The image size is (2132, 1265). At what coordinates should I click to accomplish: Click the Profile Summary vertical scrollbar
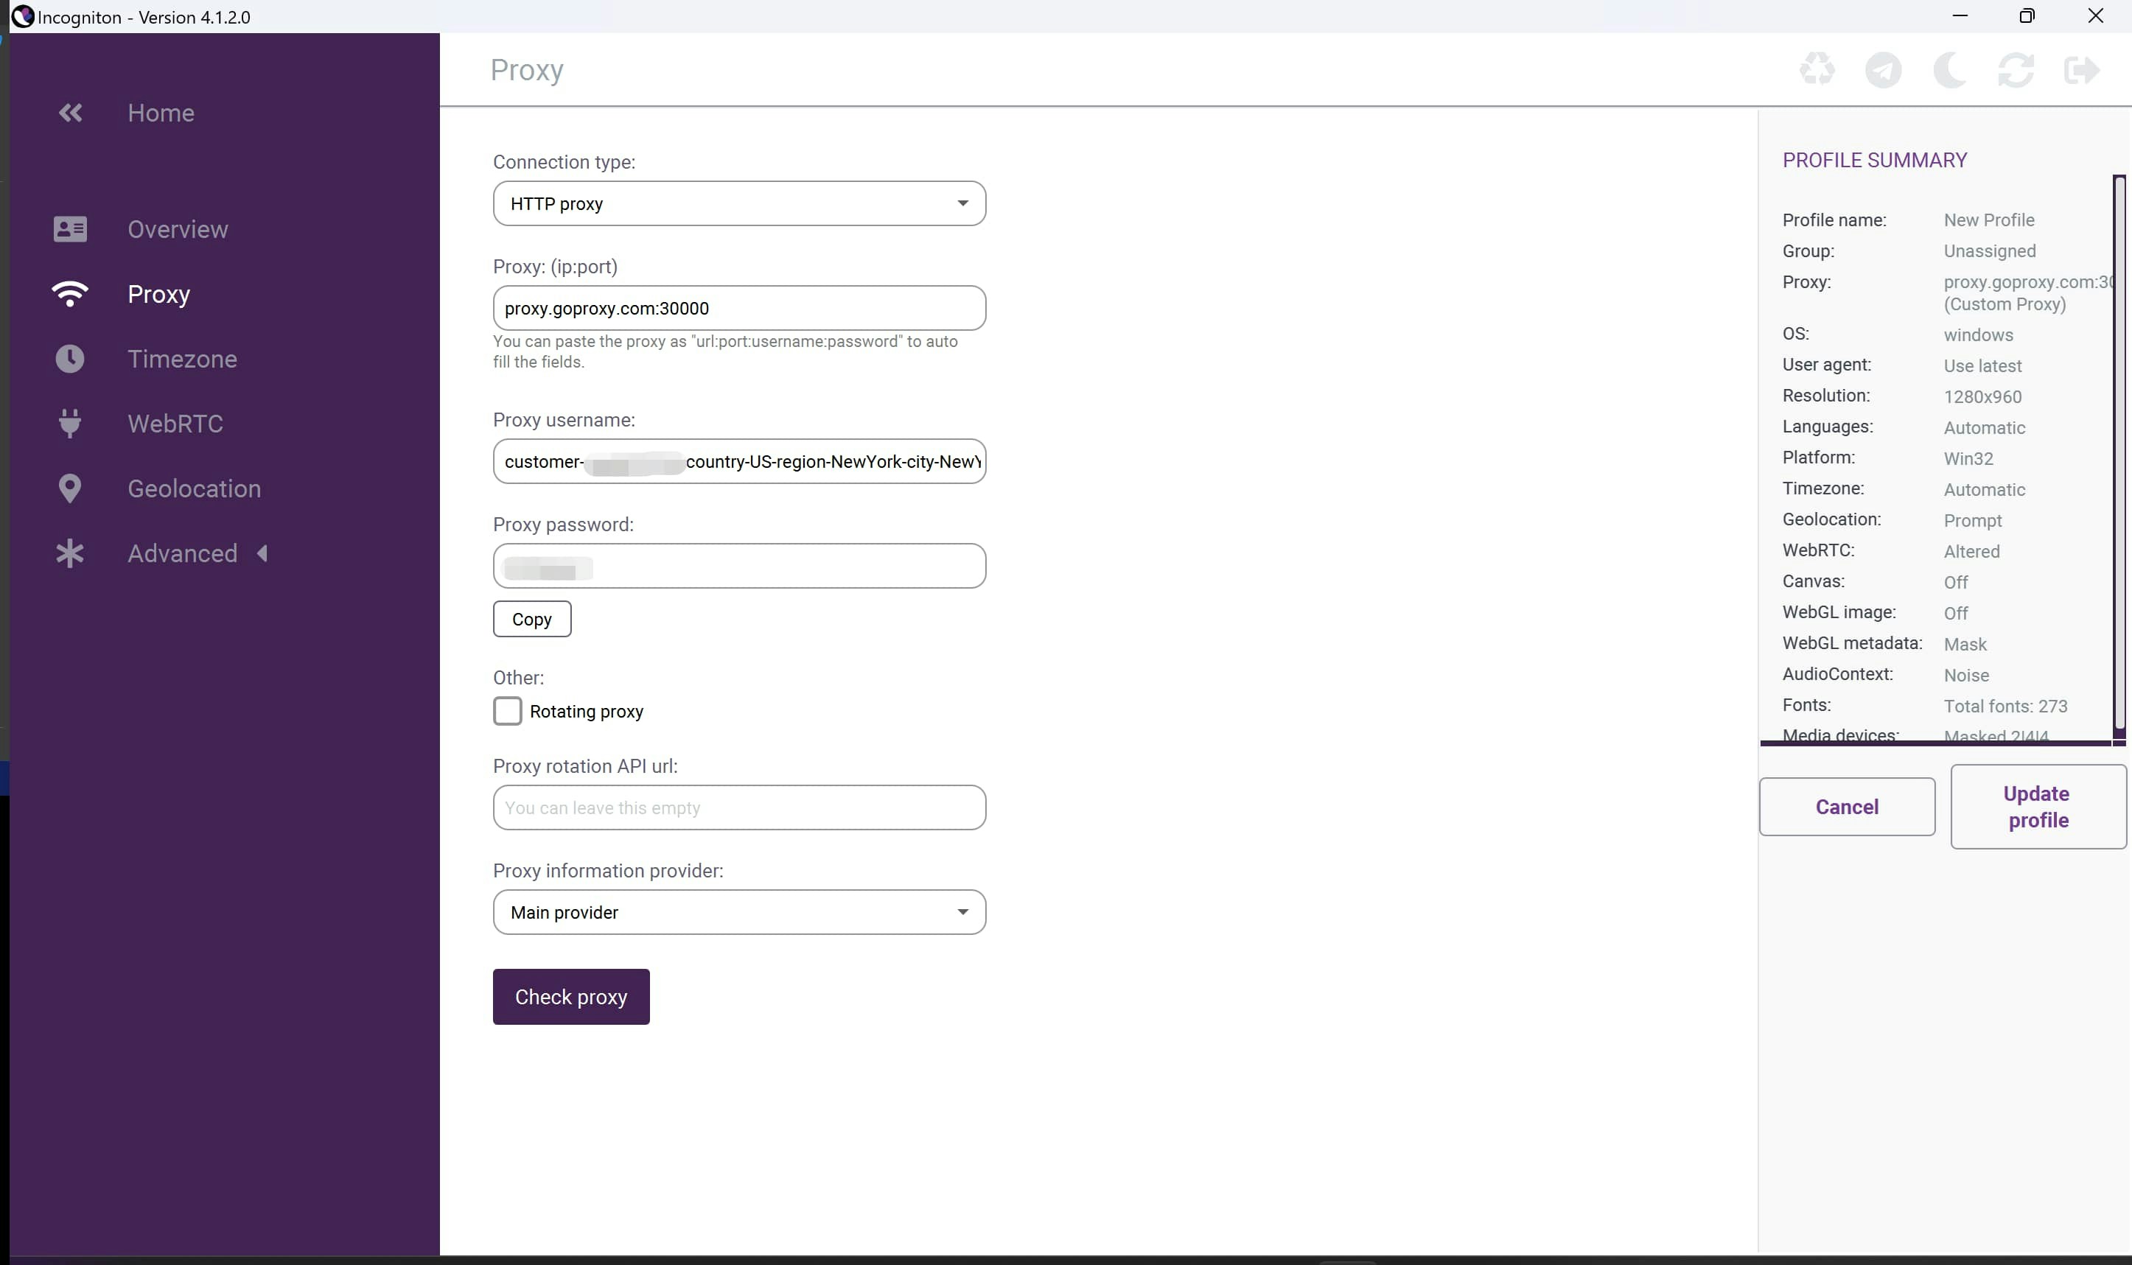[2118, 452]
